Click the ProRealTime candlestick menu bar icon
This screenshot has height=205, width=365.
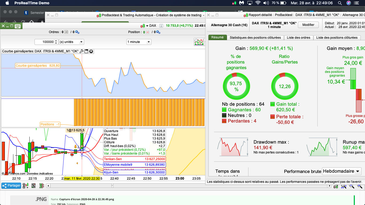click(234, 3)
